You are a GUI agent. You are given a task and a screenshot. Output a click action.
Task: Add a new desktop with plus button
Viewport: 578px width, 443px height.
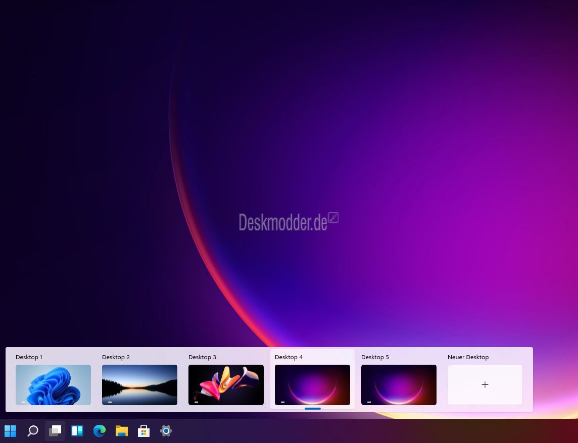coord(485,385)
